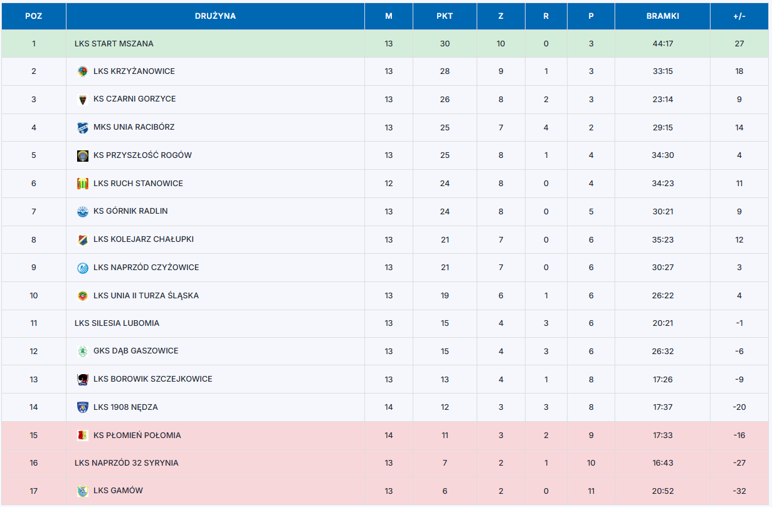Open the LKS SILESIA LUBOMIA team link
This screenshot has height=507, width=772.
pos(117,323)
